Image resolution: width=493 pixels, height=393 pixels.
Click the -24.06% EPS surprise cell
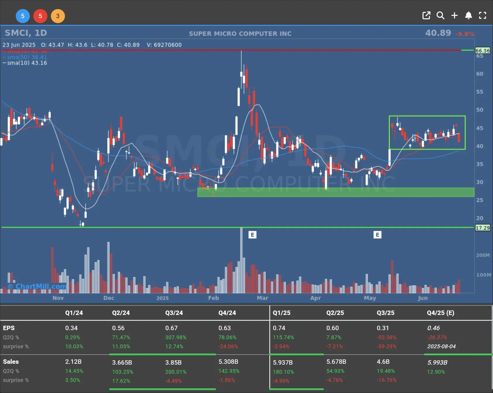(x=228, y=346)
